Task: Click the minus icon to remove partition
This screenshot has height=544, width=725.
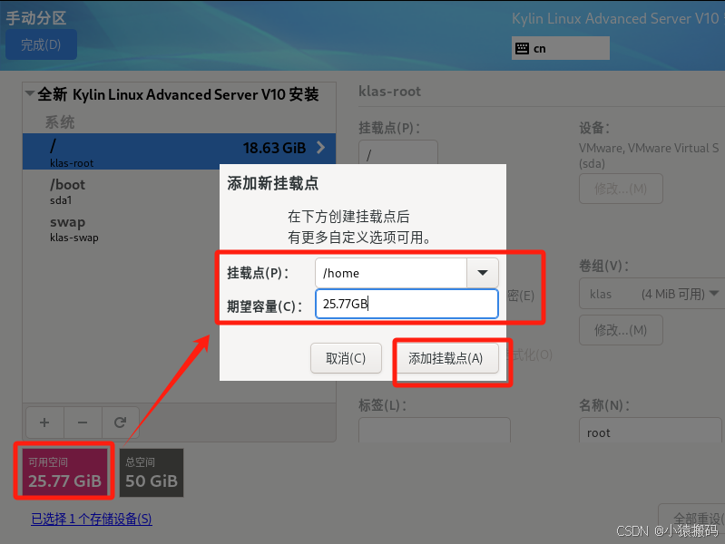Action: pyautogui.click(x=83, y=423)
